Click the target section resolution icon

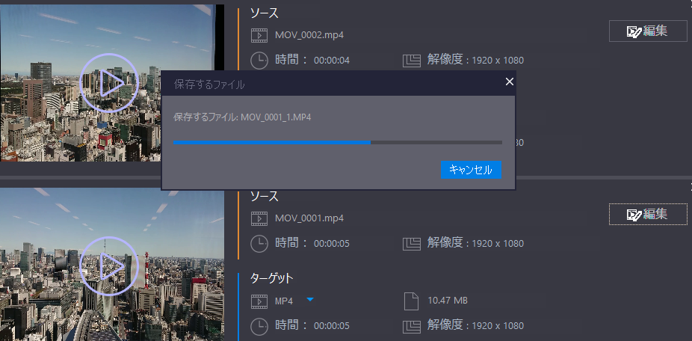[x=412, y=326]
